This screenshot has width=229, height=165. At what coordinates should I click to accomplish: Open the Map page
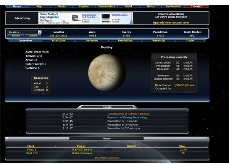pyautogui.click(x=39, y=6)
